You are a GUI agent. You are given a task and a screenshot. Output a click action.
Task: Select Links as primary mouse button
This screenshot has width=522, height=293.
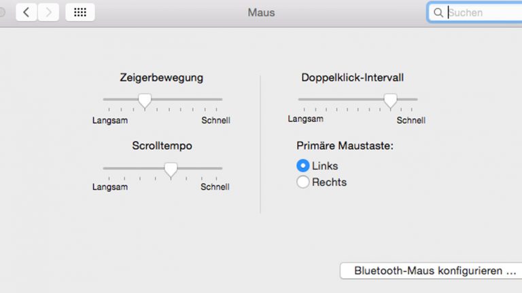(x=303, y=165)
